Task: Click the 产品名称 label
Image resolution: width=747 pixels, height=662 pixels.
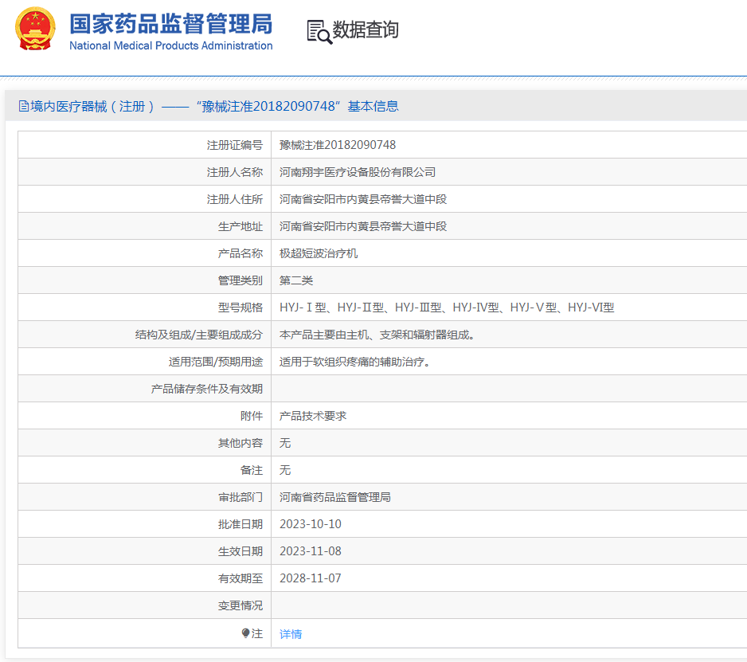Action: pos(241,253)
